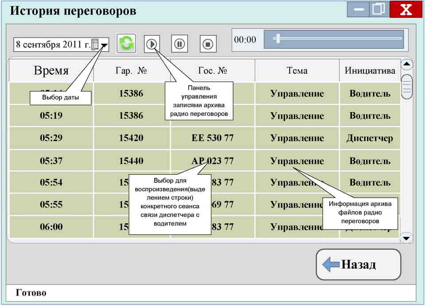Stop the recording playback
425x306 pixels.
(x=208, y=44)
